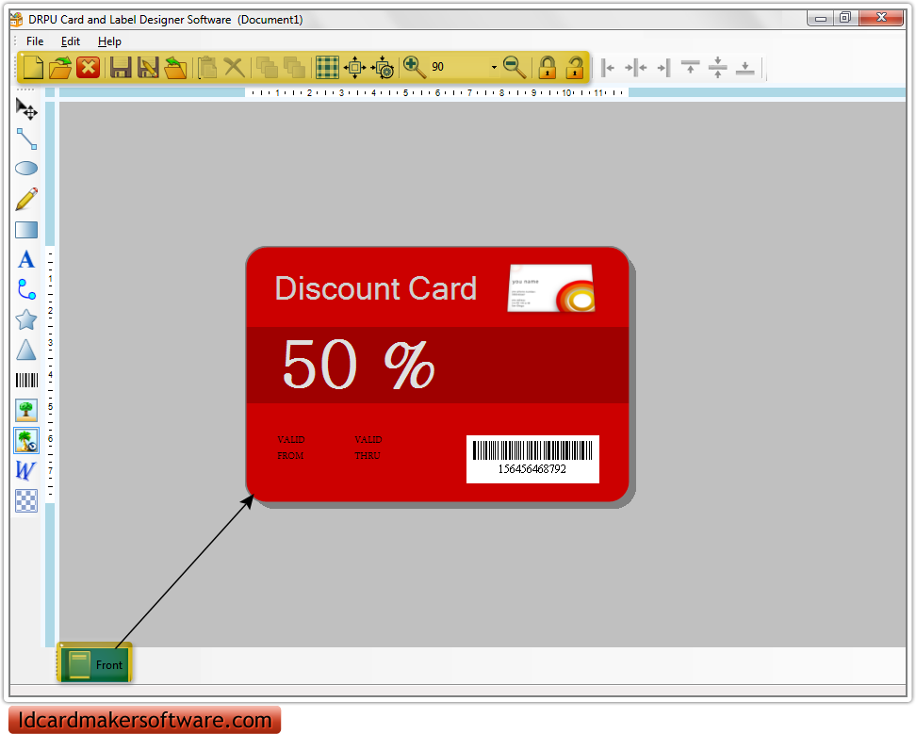Activate the move selection arrow tool

(26, 109)
